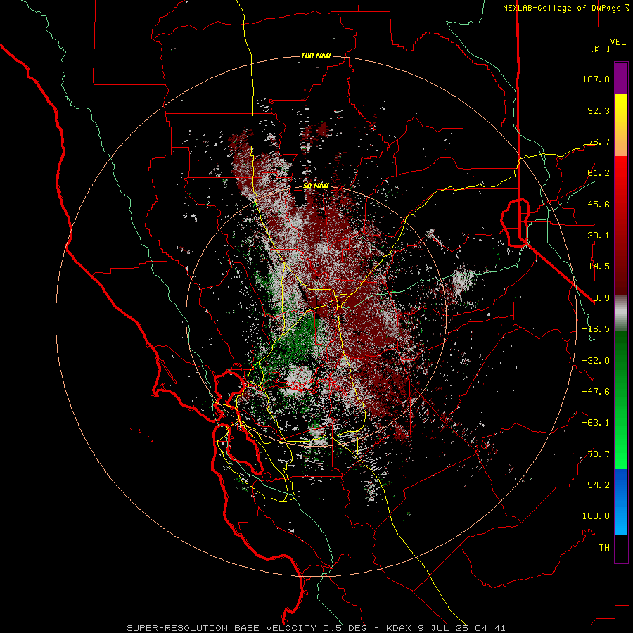The width and height of the screenshot is (633, 633).
Task: Click the 100 NMI range ring label
Action: [x=316, y=56]
